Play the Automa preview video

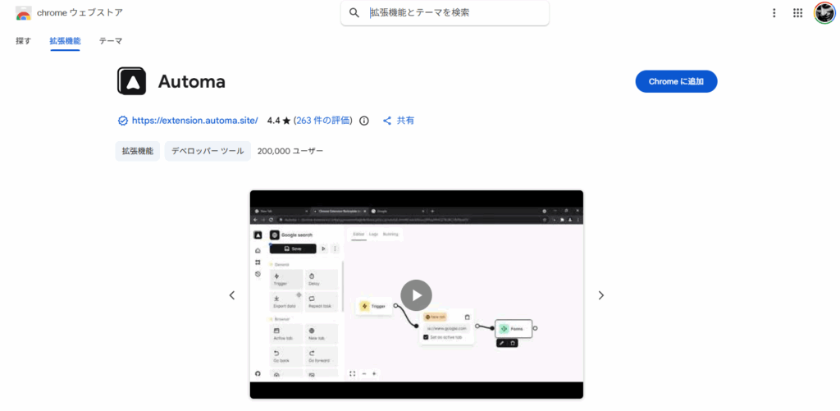click(x=416, y=295)
